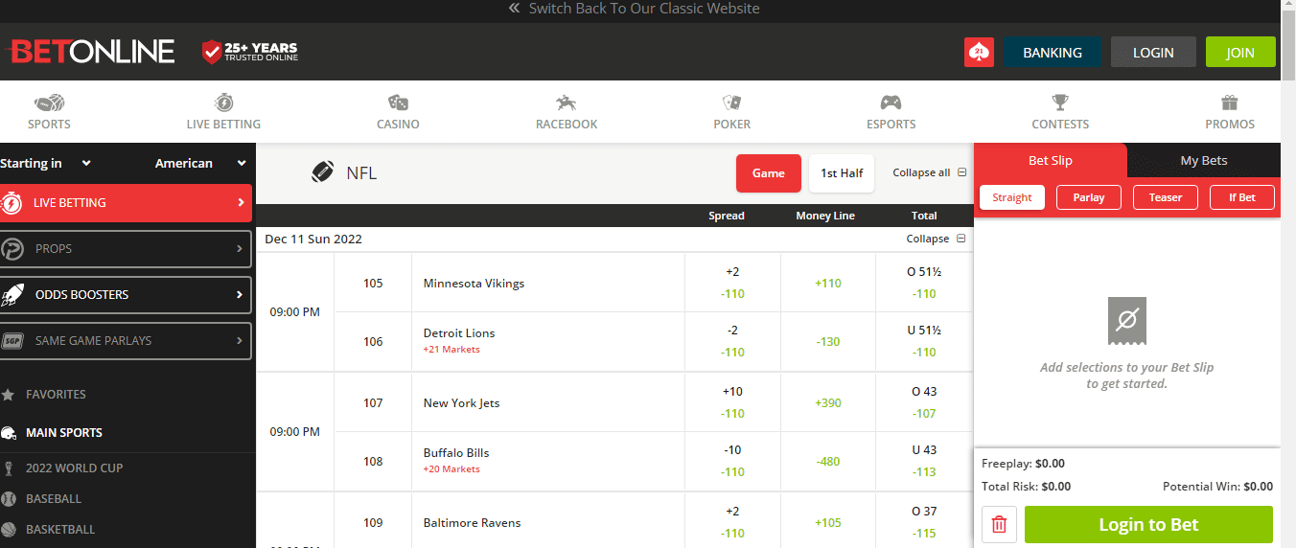Click Switch Back To Our Classic Website
The width and height of the screenshot is (1296, 548).
644,9
